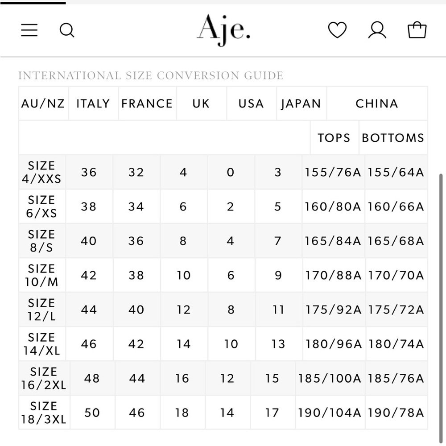
Task: Select the SIZE 10/M row label
Action: coord(42,275)
